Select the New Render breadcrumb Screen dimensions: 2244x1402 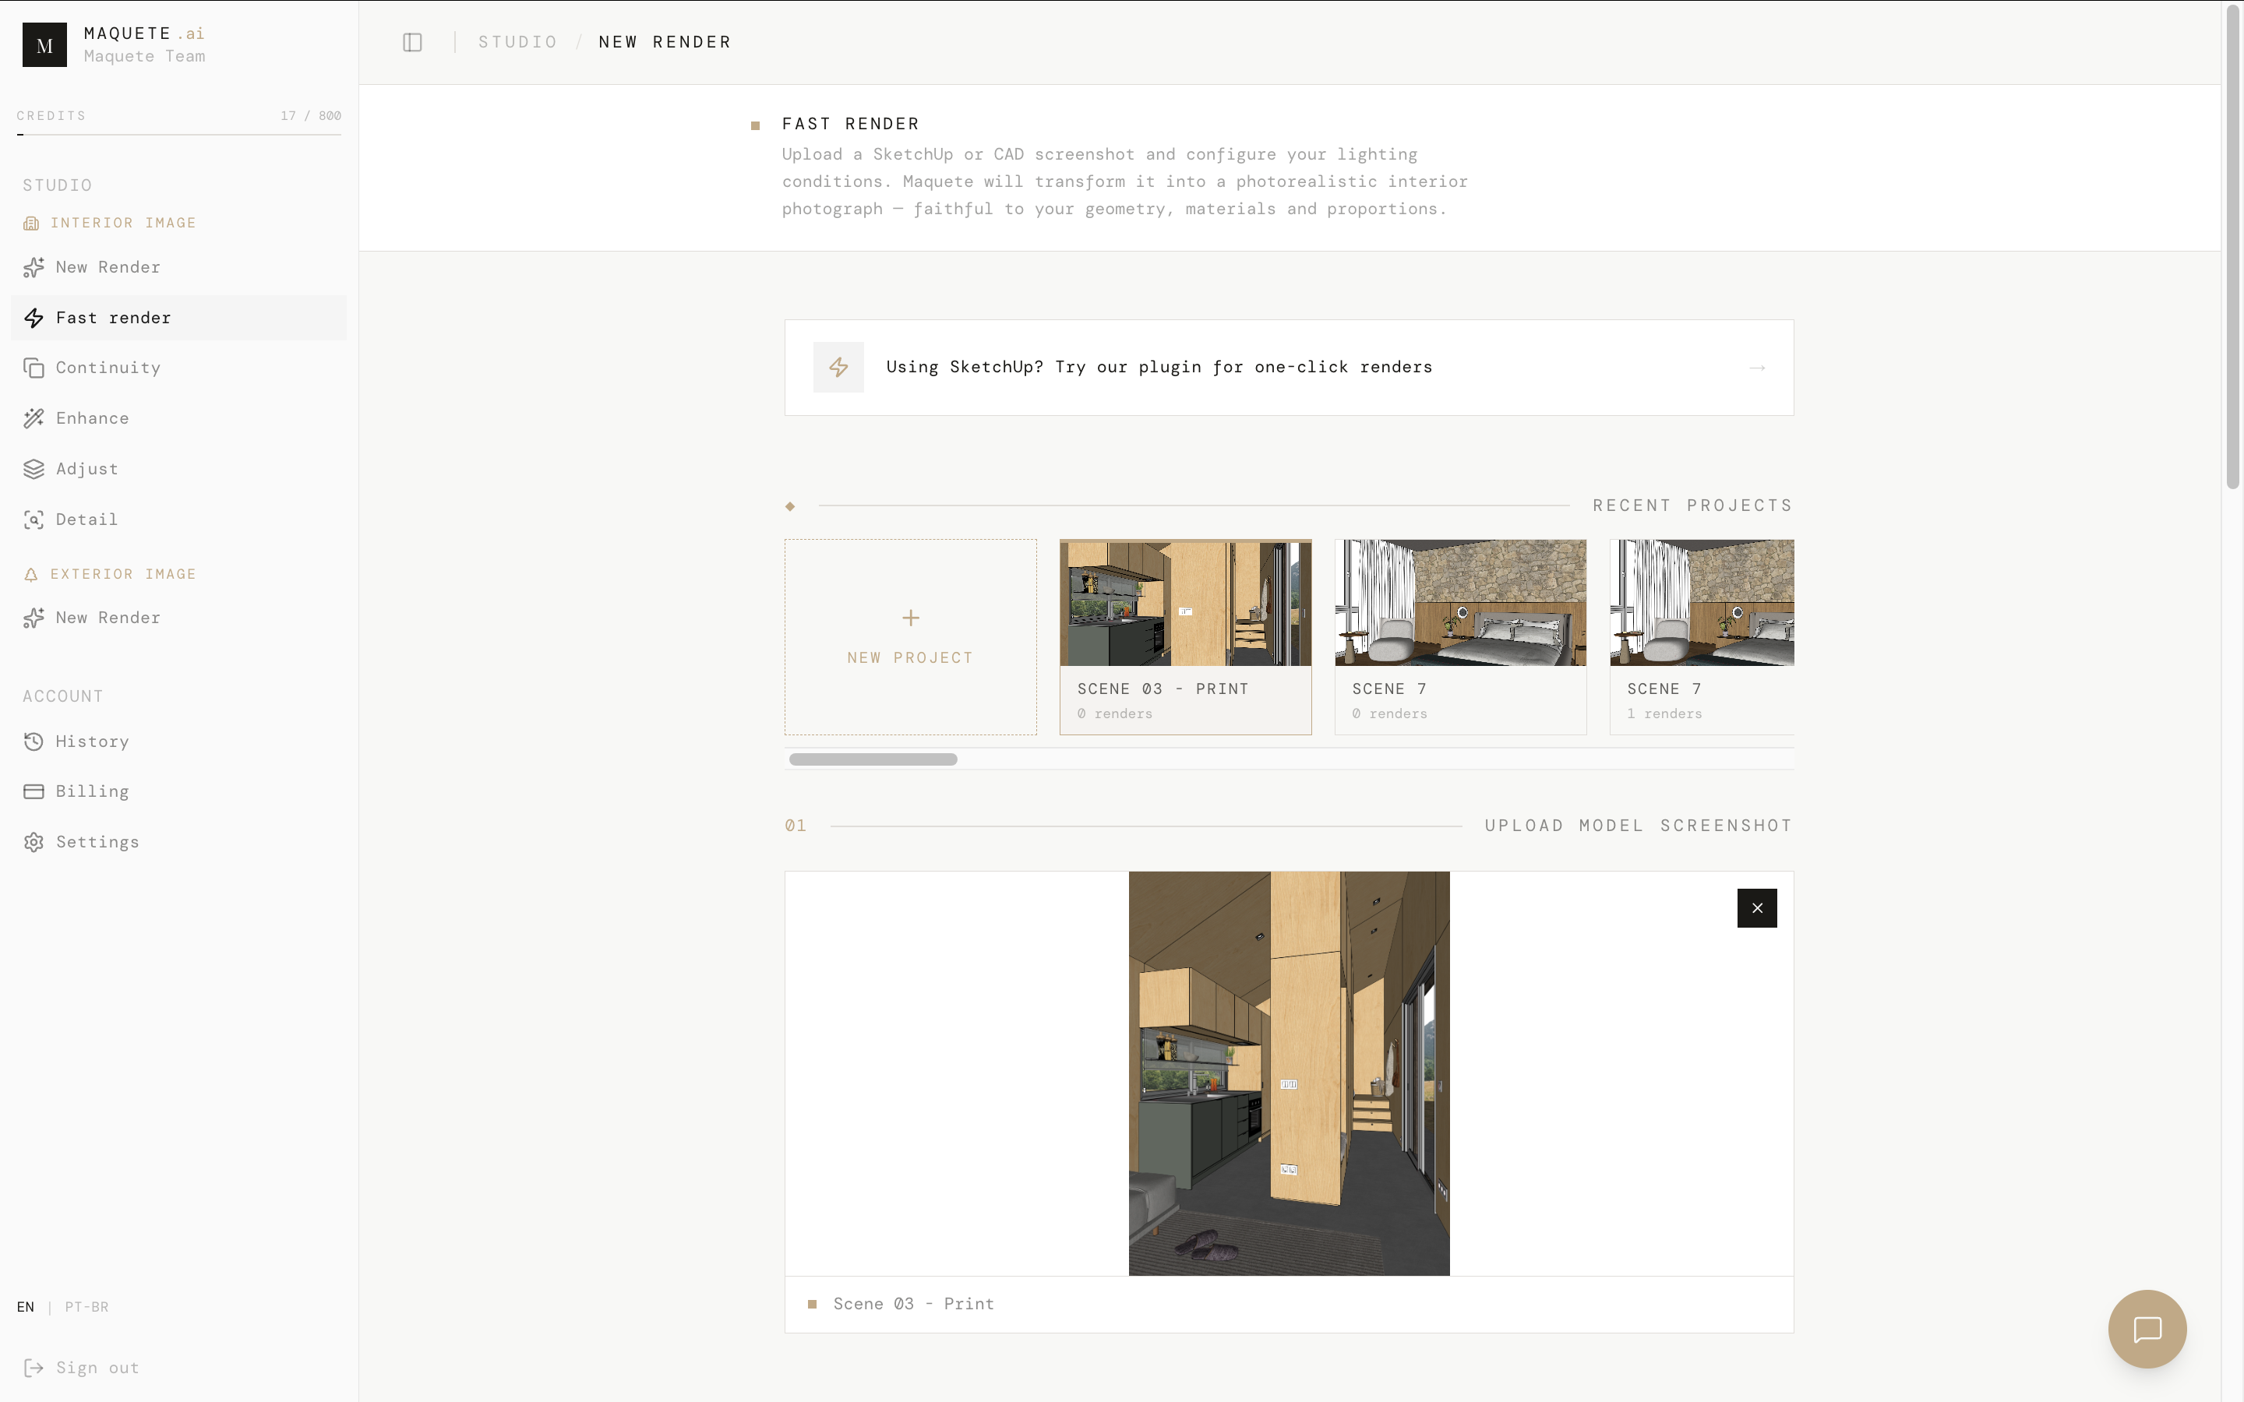coord(664,42)
